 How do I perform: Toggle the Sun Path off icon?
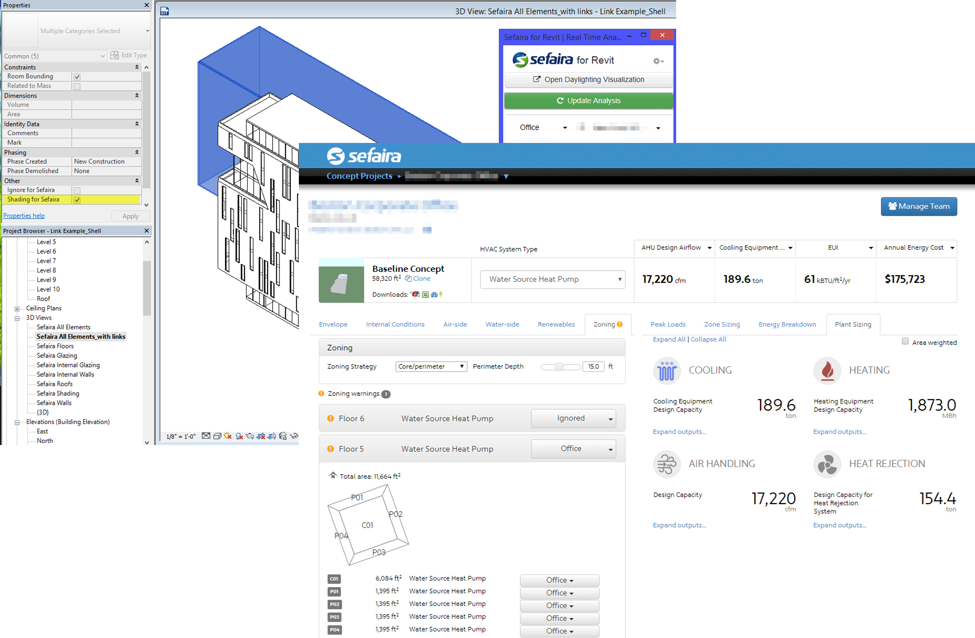coord(228,436)
